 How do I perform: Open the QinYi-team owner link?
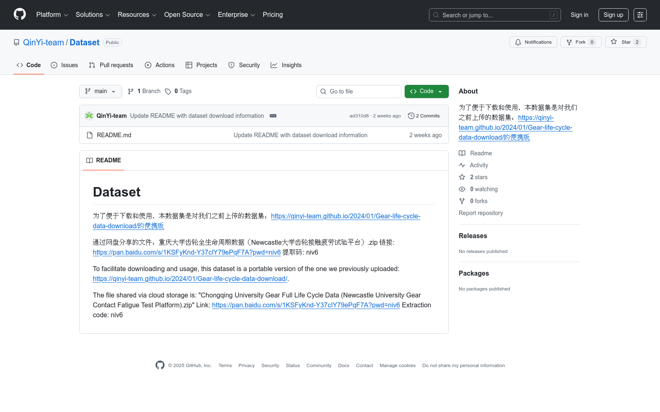43,42
